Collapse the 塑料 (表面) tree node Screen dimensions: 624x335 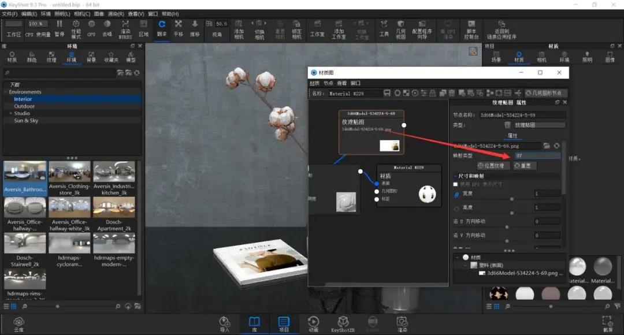tap(465, 265)
